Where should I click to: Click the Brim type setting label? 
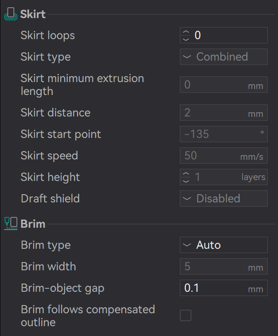click(46, 245)
